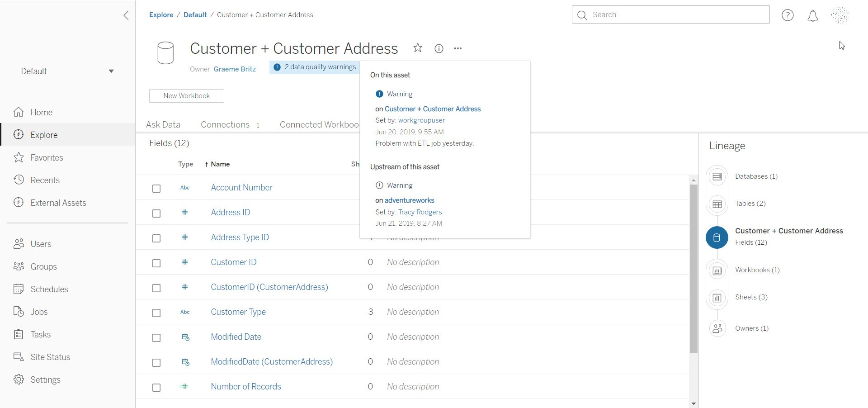Open the Sheets lineage icon
The width and height of the screenshot is (868, 408).
click(x=717, y=298)
